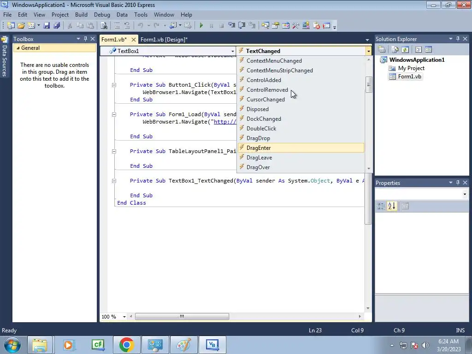The width and height of the screenshot is (472, 354).
Task: Click the Open File folder icon
Action: click(x=21, y=26)
